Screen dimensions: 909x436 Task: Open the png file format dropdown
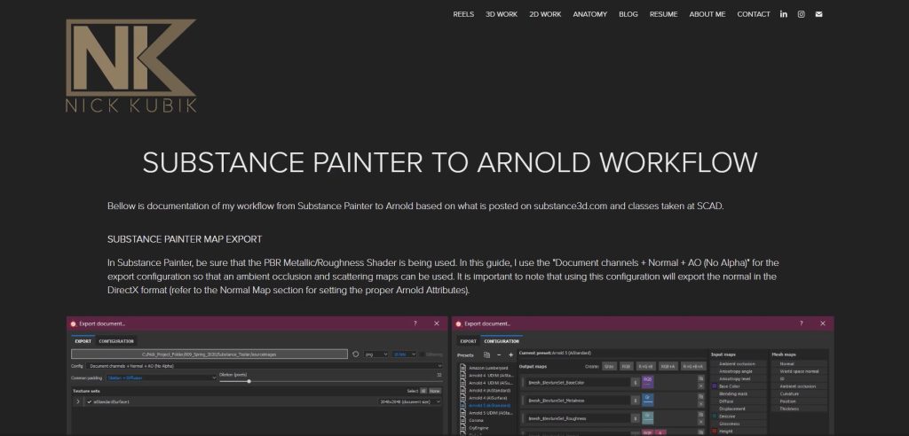pos(375,354)
